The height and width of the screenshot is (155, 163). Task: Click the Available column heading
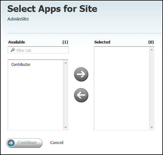(17, 42)
